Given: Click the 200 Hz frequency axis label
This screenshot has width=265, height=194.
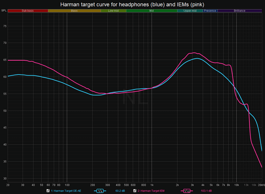Looking at the screenshot, I should pos(93,185).
